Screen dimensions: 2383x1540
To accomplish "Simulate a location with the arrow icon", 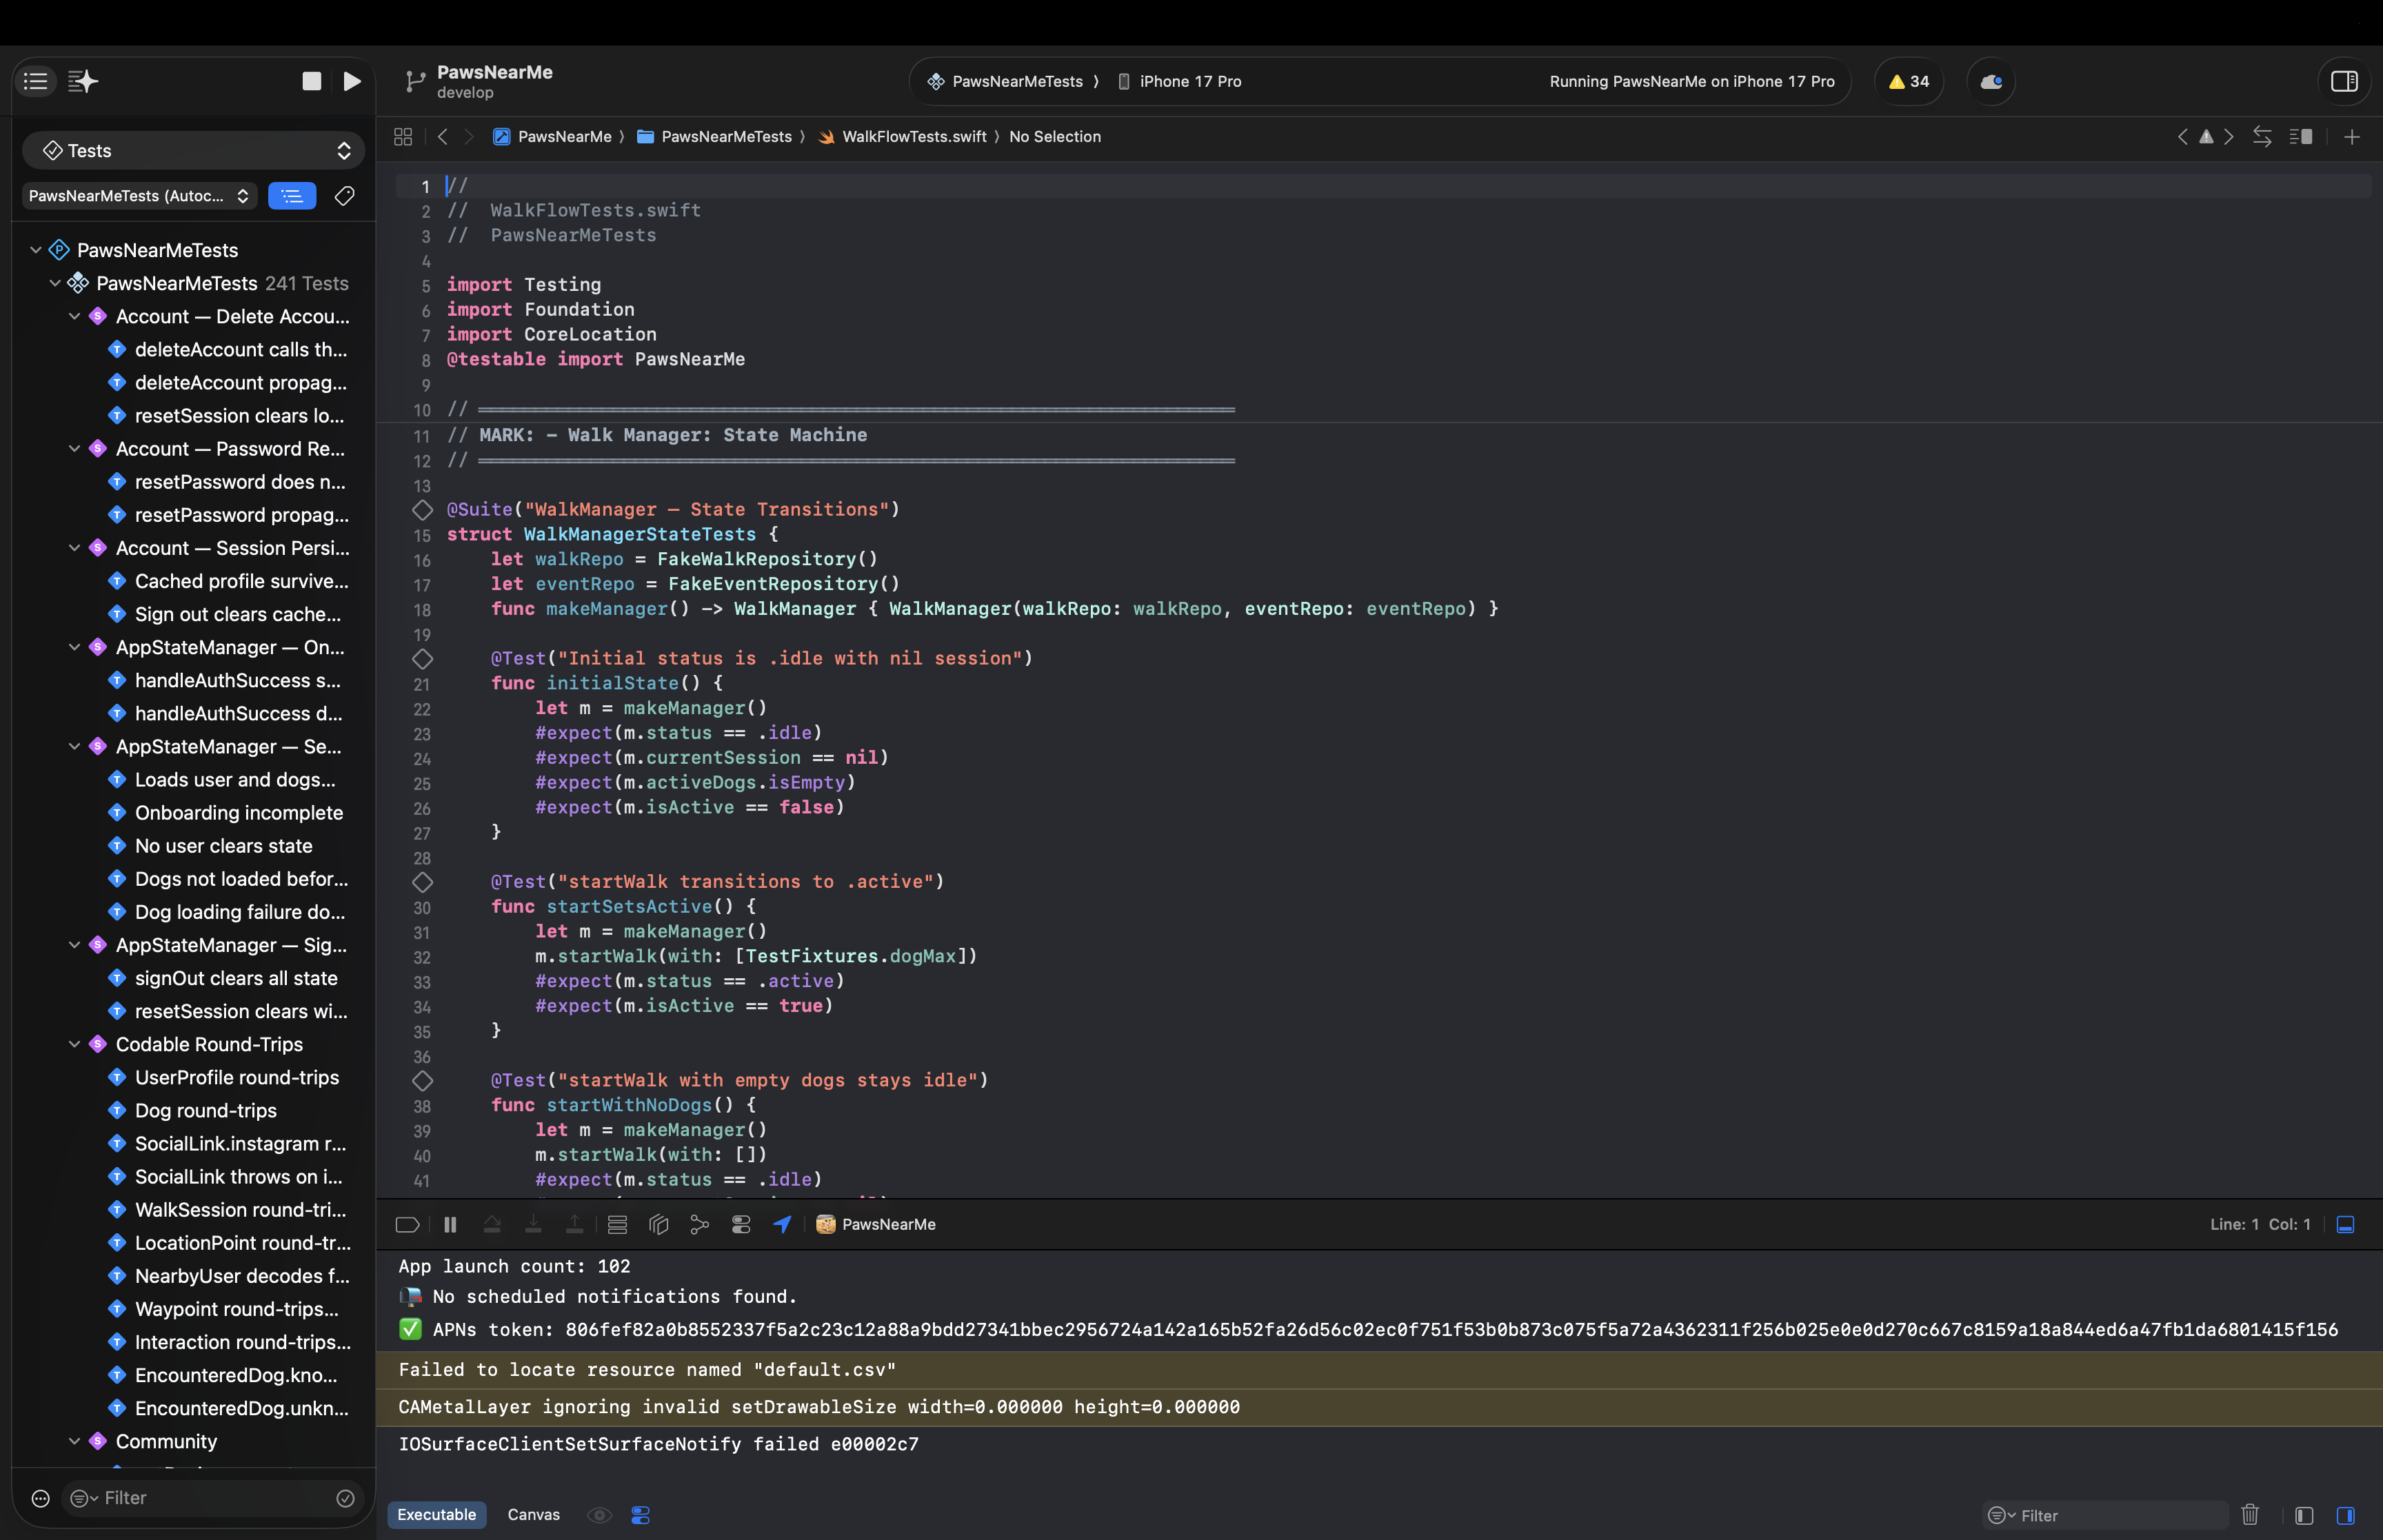I will pos(782,1224).
